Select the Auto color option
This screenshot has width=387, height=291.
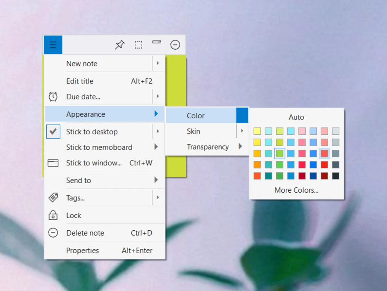point(296,117)
